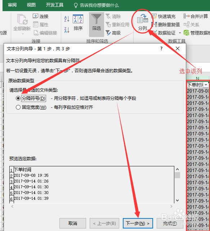Click the 取消 cancel button

(x=73, y=223)
